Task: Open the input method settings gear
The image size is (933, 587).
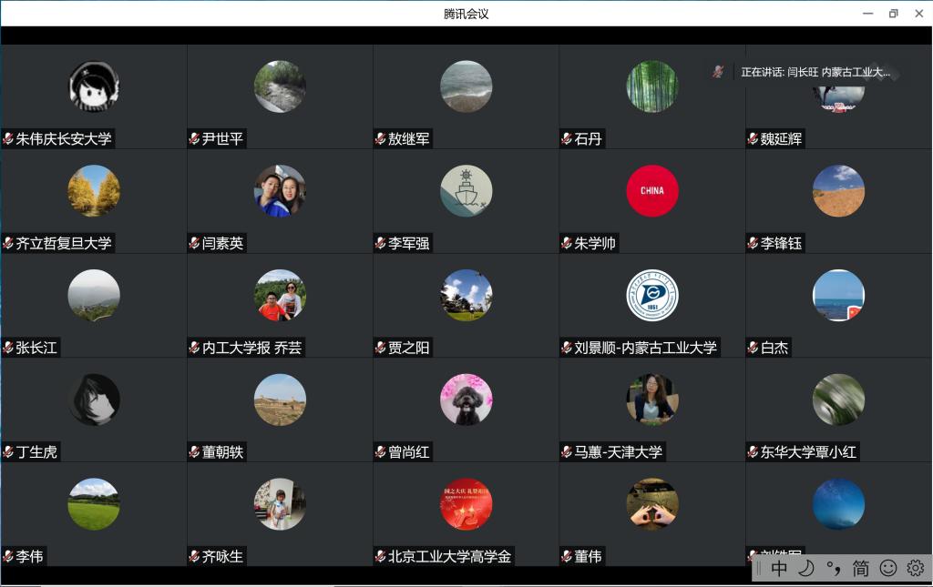Action: [915, 568]
